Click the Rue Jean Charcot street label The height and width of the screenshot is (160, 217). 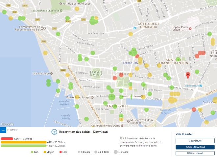click(86, 44)
